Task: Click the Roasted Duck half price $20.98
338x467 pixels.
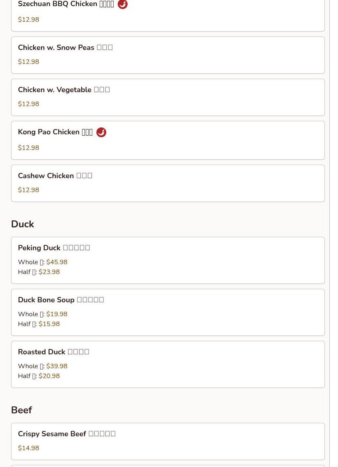Action: 49,376
